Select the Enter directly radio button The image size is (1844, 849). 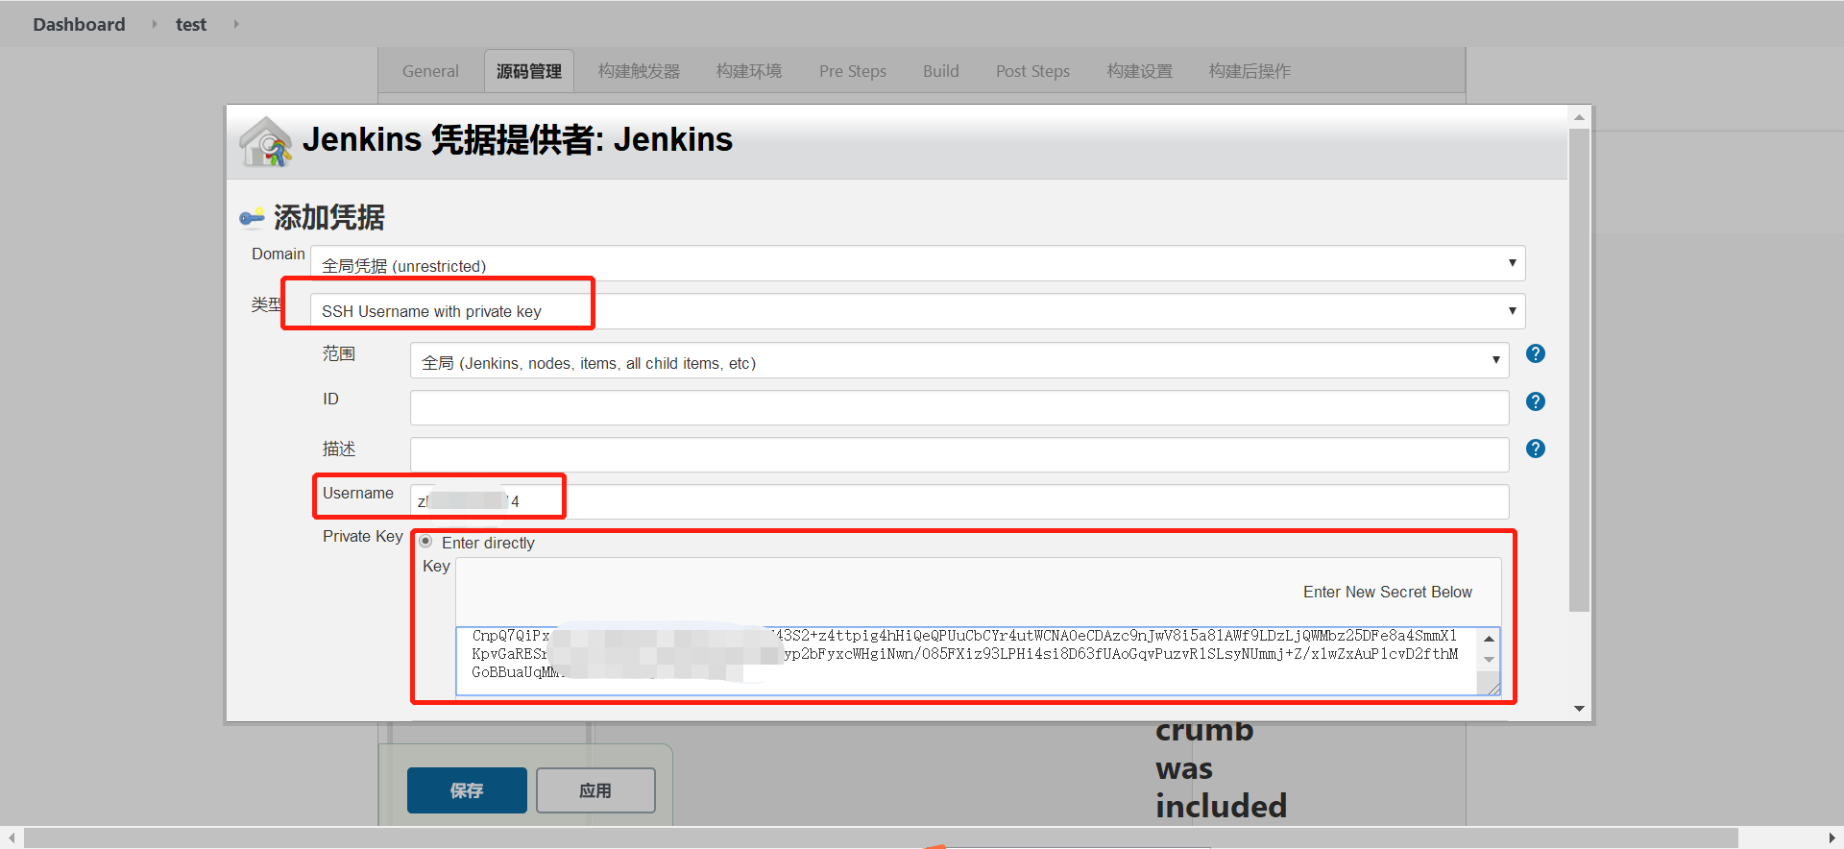point(425,542)
